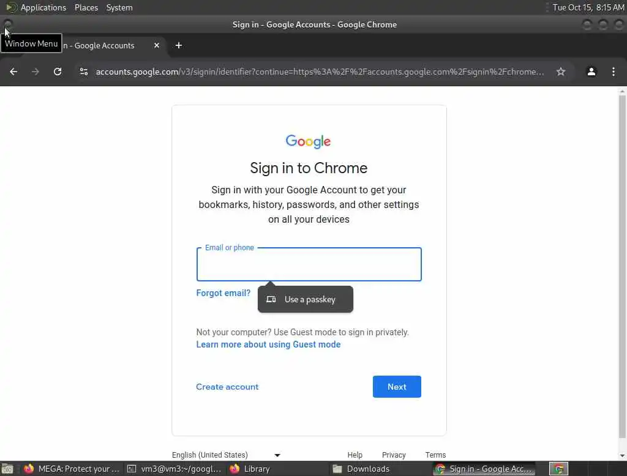Open Chrome three-dot menu
This screenshot has height=476, width=627.
coord(614,72)
